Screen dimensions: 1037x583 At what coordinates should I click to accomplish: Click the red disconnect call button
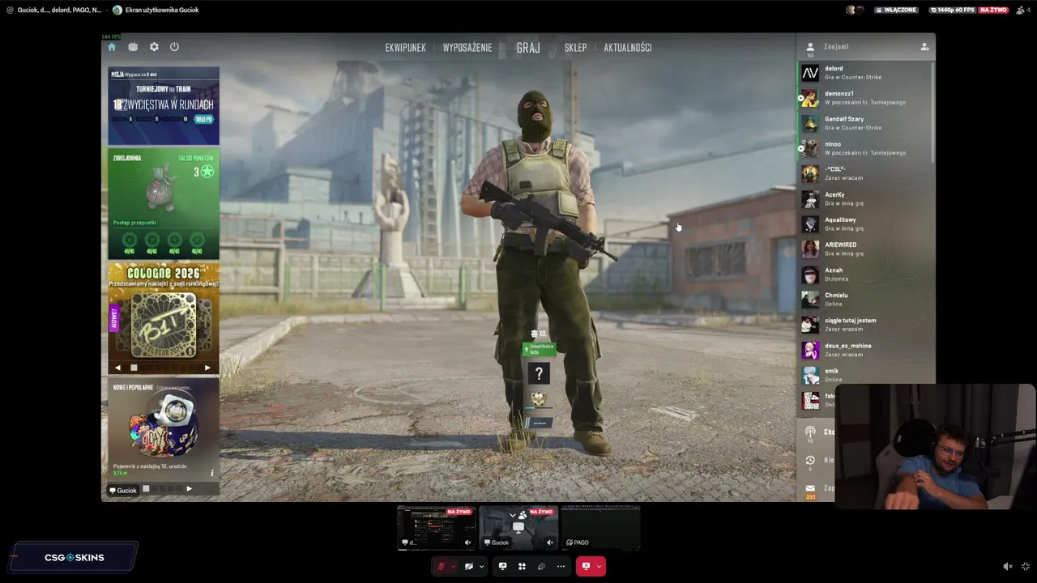pos(586,566)
